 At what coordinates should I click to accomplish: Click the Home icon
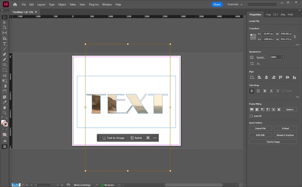[15, 4]
